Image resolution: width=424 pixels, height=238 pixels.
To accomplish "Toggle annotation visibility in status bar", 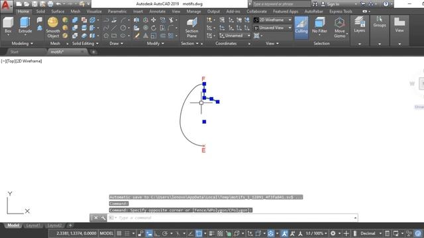I will pyautogui.click(x=284, y=233).
